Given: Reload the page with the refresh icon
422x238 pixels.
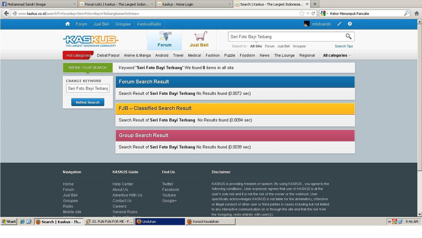Looking at the screenshot, I should click(313, 13).
